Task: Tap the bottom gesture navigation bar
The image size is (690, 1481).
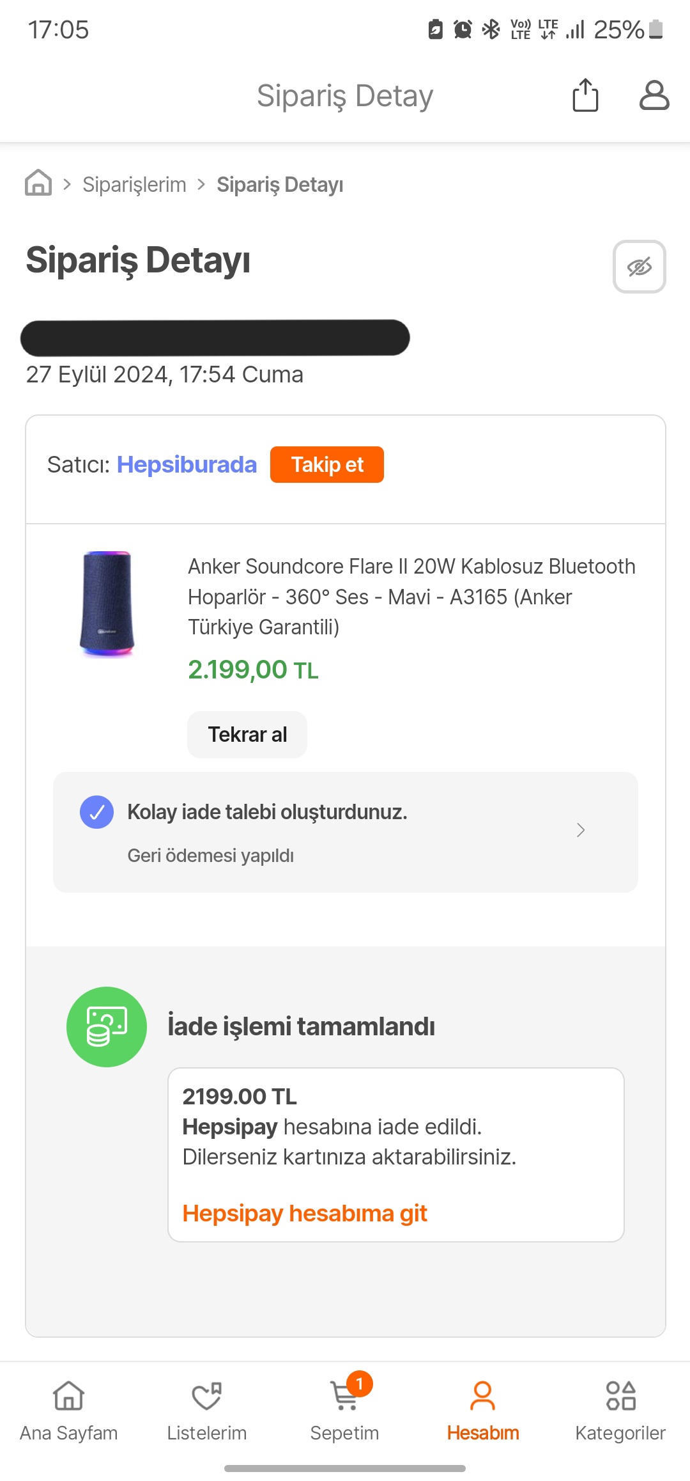Action: 345,1468
